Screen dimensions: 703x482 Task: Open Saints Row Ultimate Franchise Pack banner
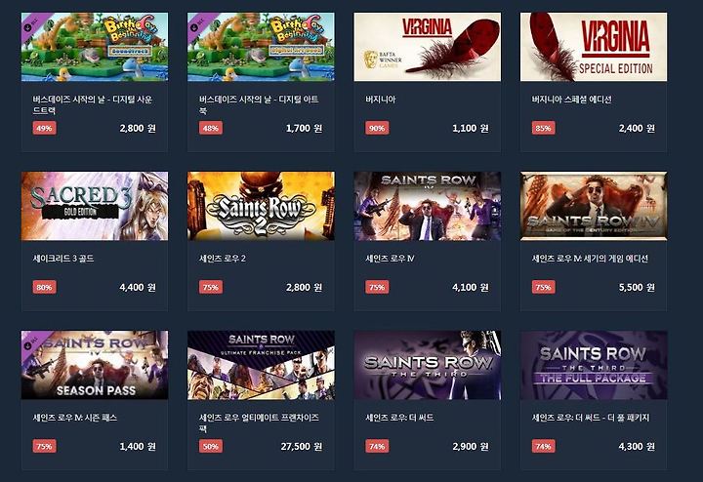pos(261,365)
